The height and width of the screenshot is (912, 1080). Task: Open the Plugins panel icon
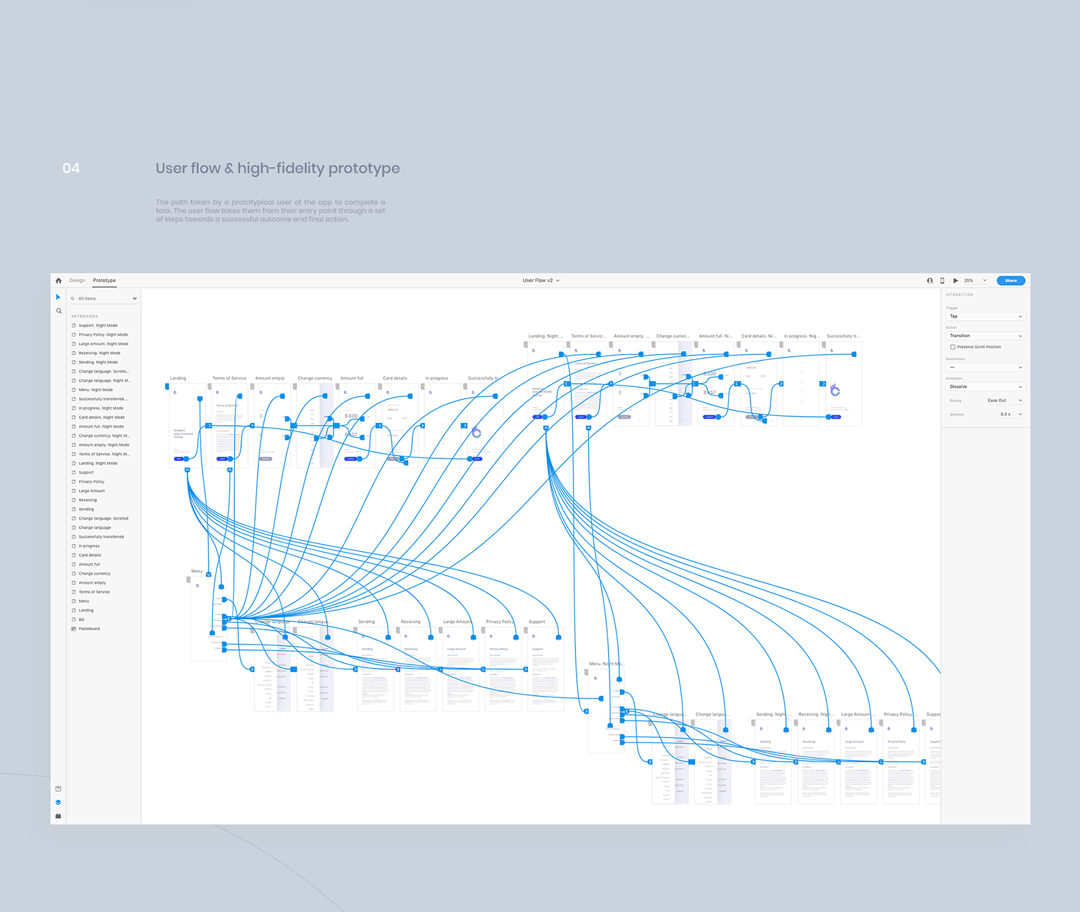(x=58, y=816)
